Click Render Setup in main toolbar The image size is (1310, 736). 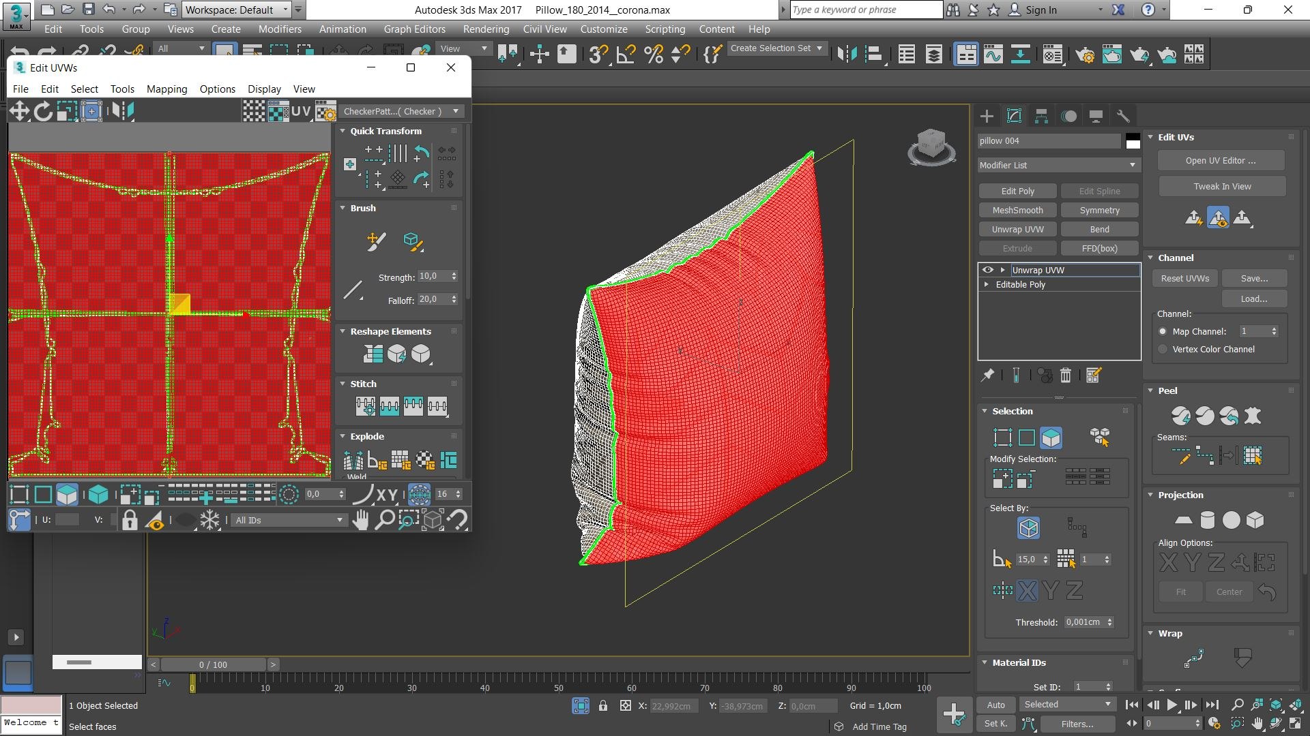pos(1085,55)
